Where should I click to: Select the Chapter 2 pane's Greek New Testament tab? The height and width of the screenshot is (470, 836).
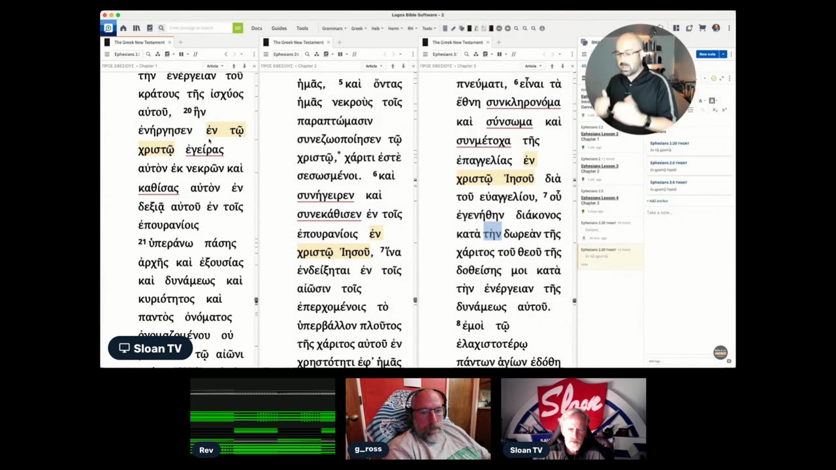pos(298,42)
